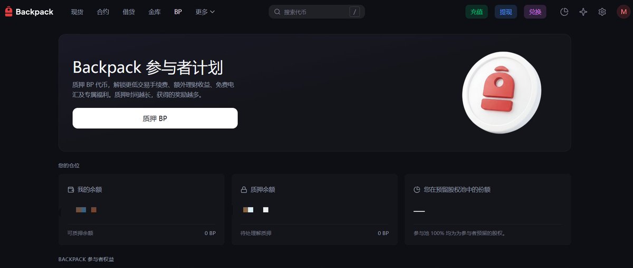Click the BP coin illustration
The width and height of the screenshot is (633, 268).
pos(502,93)
